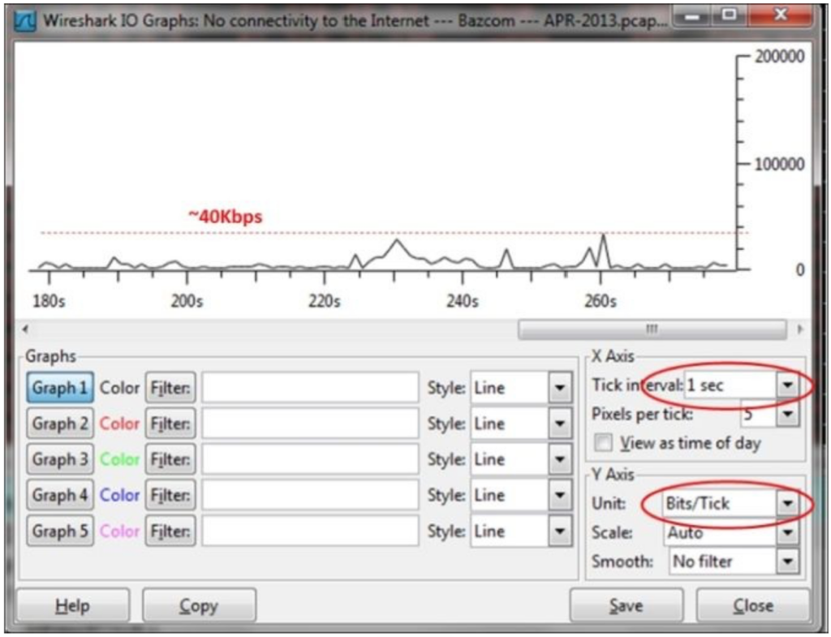
Task: Toggle the Graph 4 button
Action: pos(60,495)
